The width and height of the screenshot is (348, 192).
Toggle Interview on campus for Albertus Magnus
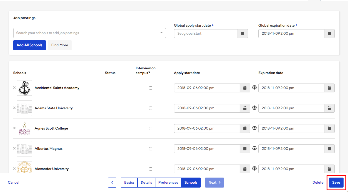pyautogui.click(x=151, y=149)
